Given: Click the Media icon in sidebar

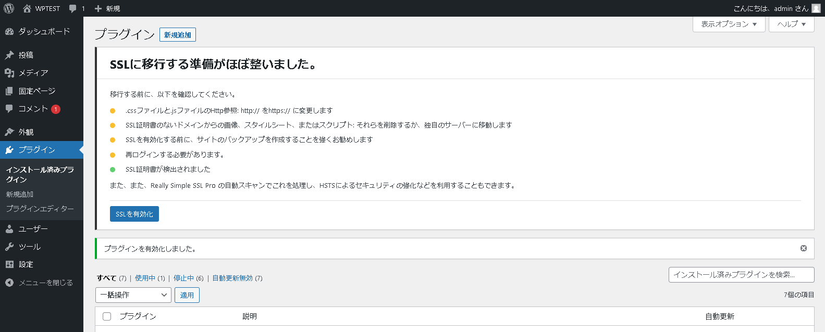Looking at the screenshot, I should 9,73.
